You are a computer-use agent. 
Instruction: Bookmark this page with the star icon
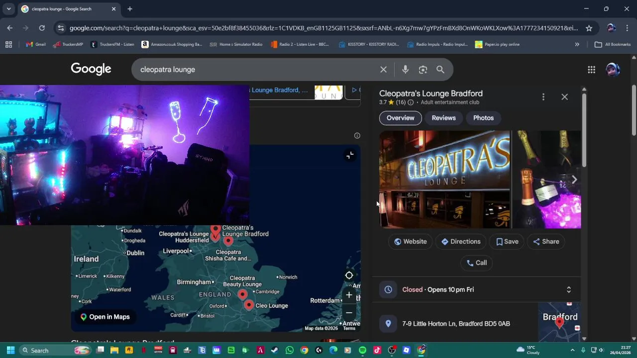click(x=589, y=28)
